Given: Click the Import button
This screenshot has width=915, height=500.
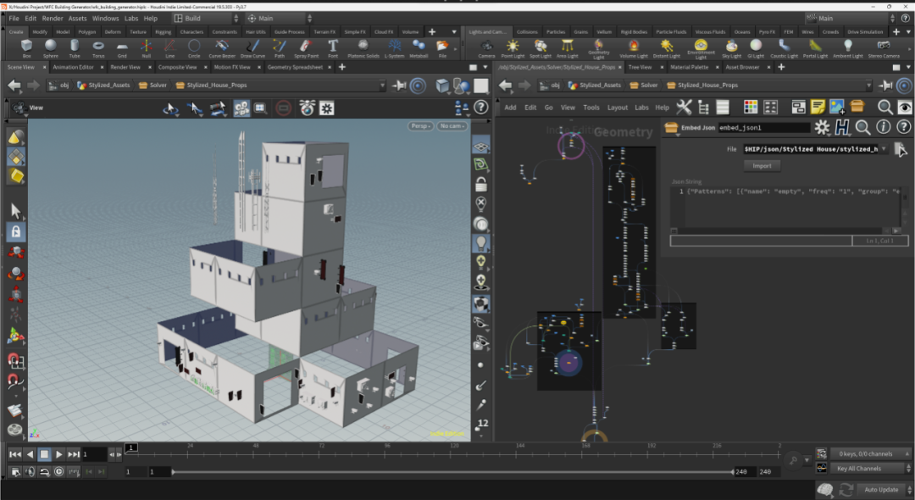Looking at the screenshot, I should 762,166.
